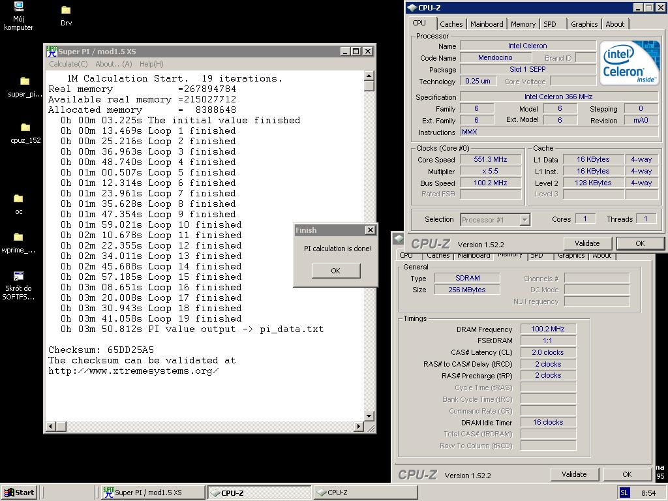Click the Loop 19 finished line
The width and height of the screenshot is (668, 501).
(x=151, y=318)
